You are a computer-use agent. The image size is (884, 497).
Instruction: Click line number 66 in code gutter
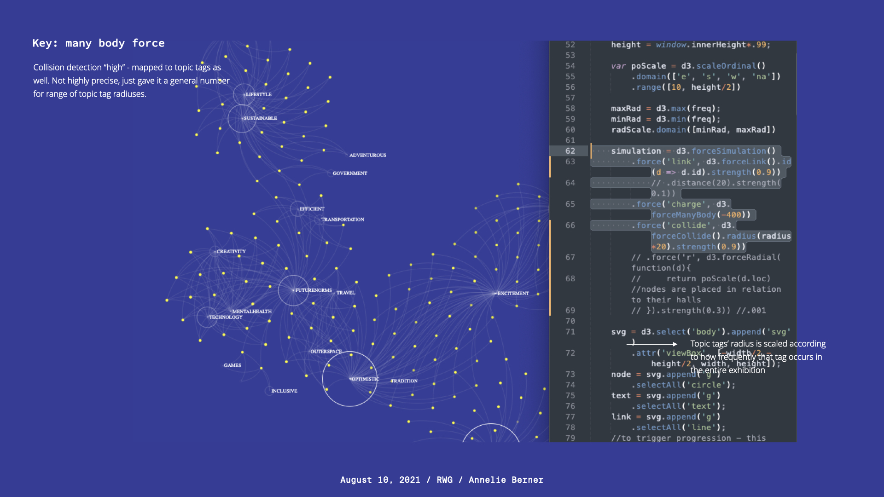click(x=570, y=225)
